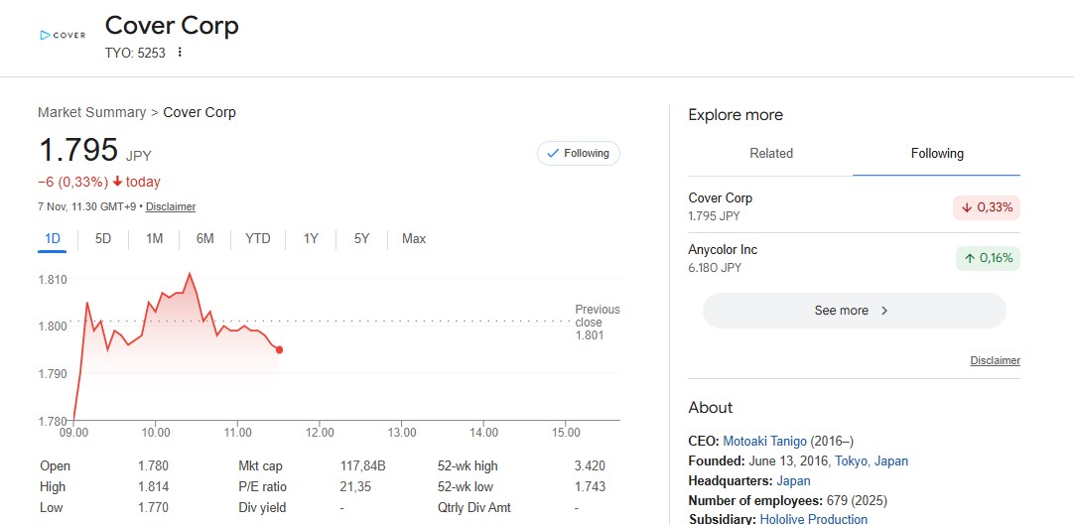This screenshot has height=525, width=1074.
Task: Click the 1.810 price axis label
Action: point(53,279)
